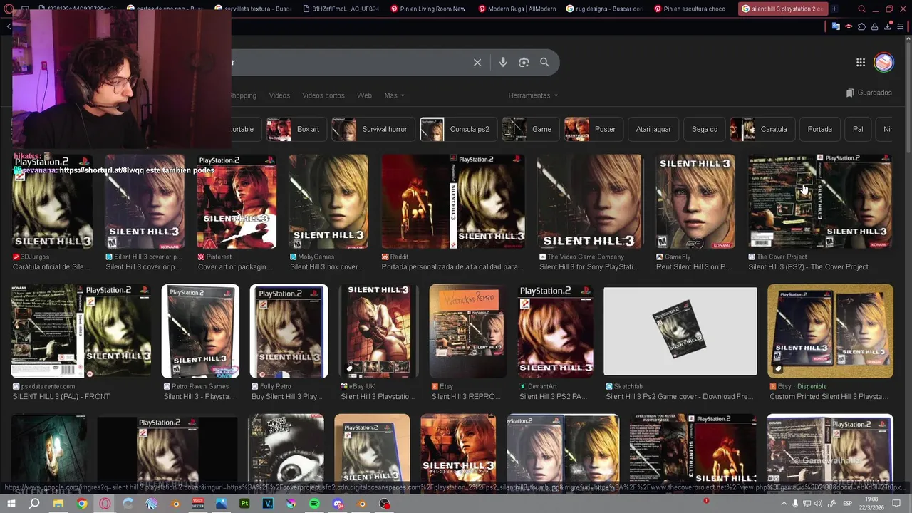The width and height of the screenshot is (912, 513).
Task: Open the Videos search filter
Action: [x=279, y=95]
